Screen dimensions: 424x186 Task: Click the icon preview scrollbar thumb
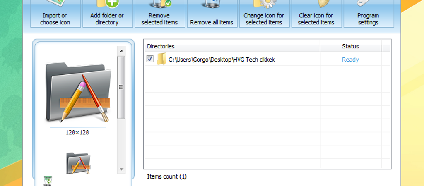pos(121,87)
